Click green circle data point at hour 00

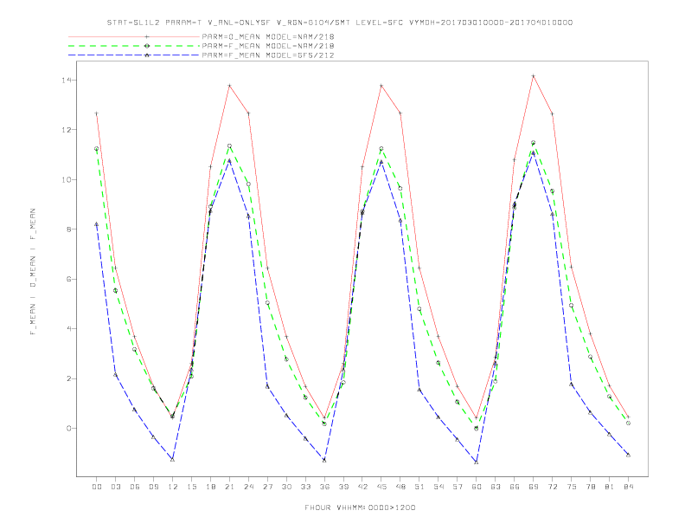coord(97,149)
